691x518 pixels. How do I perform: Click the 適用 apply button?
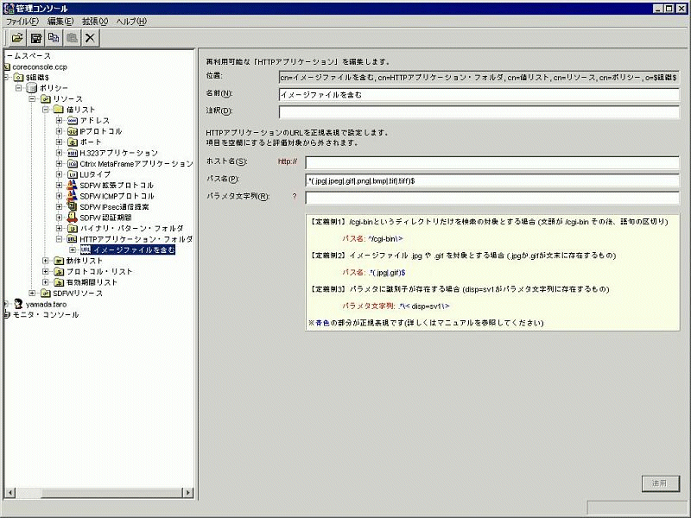(x=659, y=483)
